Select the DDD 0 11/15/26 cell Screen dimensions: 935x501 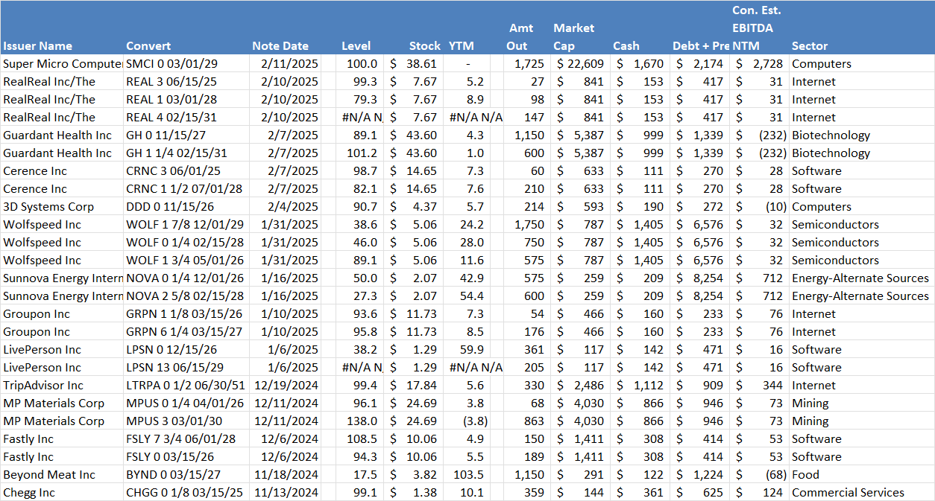coord(185,207)
